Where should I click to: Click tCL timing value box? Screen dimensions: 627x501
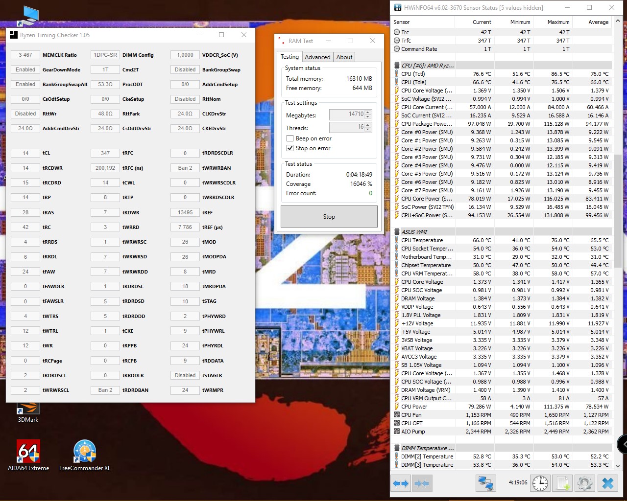tap(25, 153)
